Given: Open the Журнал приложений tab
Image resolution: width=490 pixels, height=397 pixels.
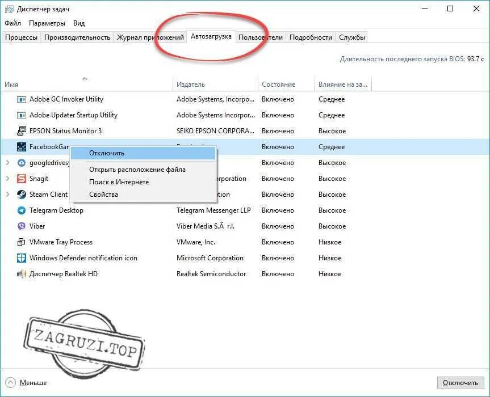Looking at the screenshot, I should pos(150,37).
